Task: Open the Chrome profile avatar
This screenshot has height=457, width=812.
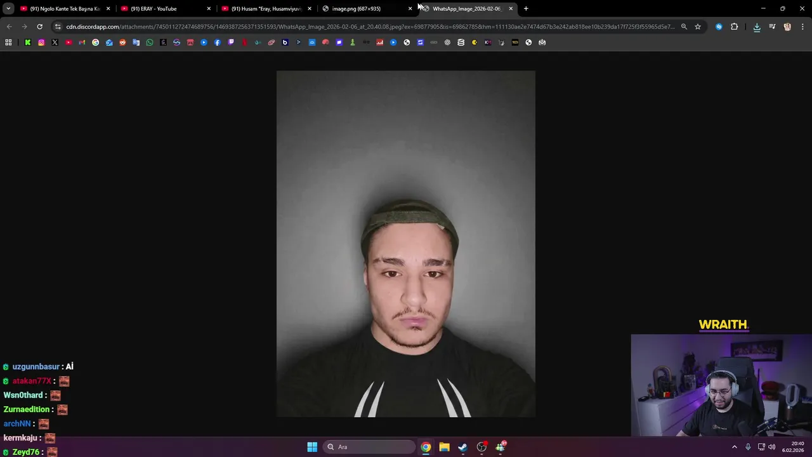Action: (787, 27)
